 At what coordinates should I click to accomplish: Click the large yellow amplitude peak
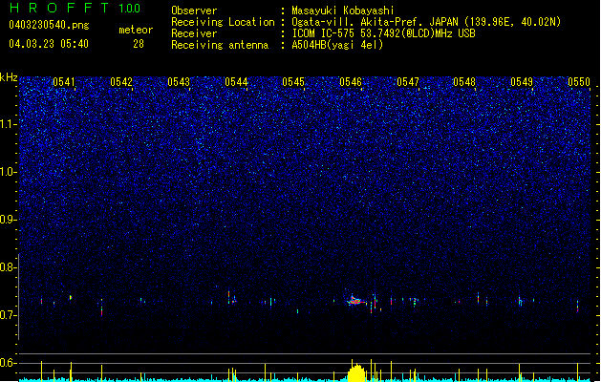(x=356, y=372)
